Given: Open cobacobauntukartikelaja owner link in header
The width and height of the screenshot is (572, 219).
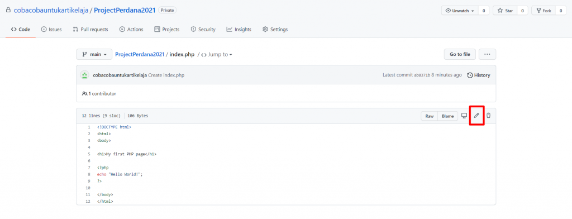Looking at the screenshot, I should click(51, 10).
